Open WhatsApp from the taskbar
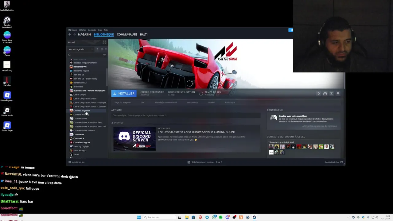The width and height of the screenshot is (393, 221). pyautogui.click(x=214, y=217)
